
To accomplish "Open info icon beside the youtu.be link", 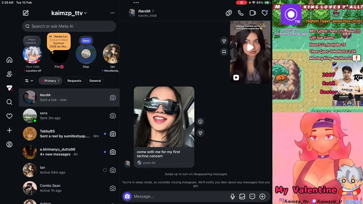I will [200, 122].
